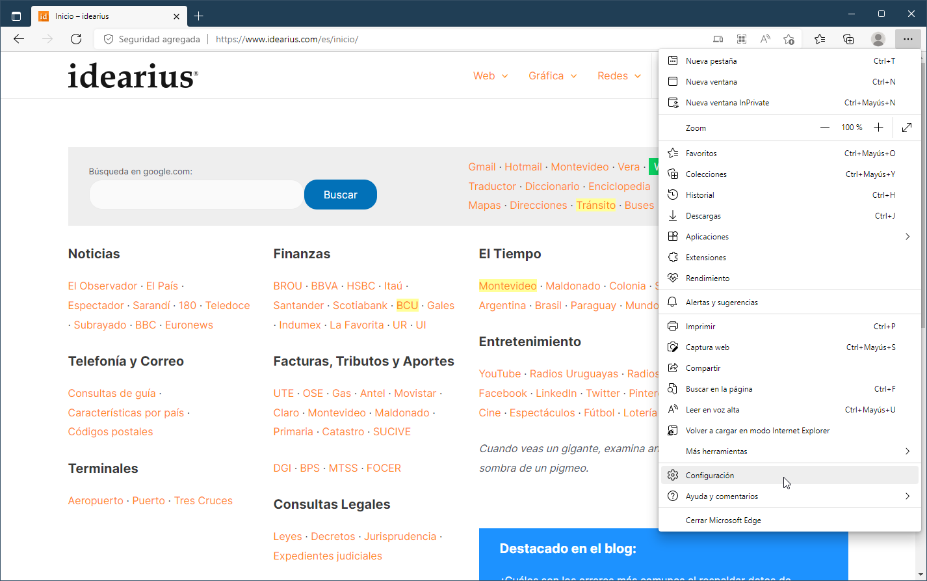927x581 pixels.
Task: Open Descargas from the menu
Action: coord(790,216)
